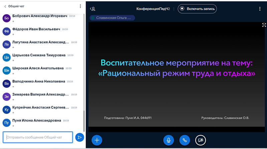Viewport: 267px width, 149px height.
Task: Enable the camera
Action: tap(201, 140)
